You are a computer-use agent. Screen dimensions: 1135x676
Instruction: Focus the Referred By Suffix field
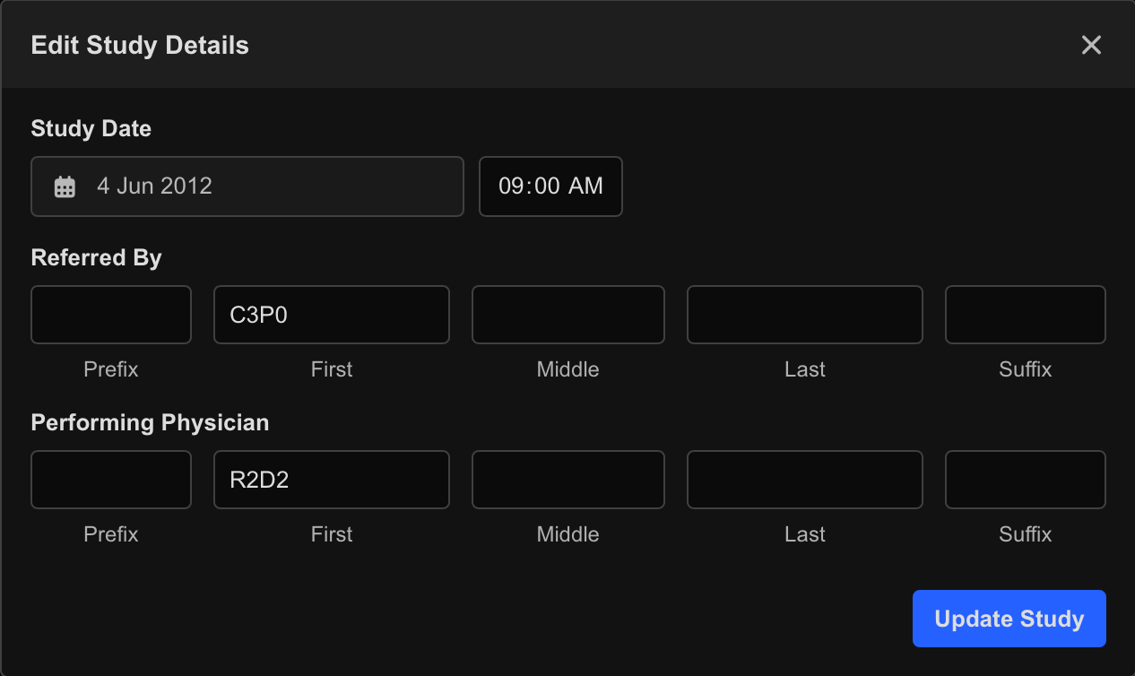pyautogui.click(x=1026, y=315)
